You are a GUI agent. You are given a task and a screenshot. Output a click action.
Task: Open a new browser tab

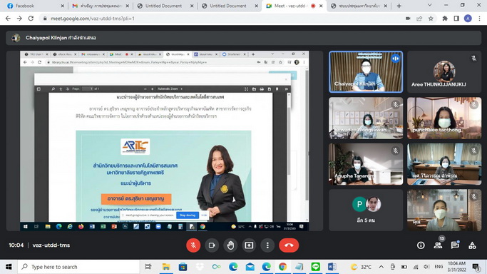[x=399, y=6]
